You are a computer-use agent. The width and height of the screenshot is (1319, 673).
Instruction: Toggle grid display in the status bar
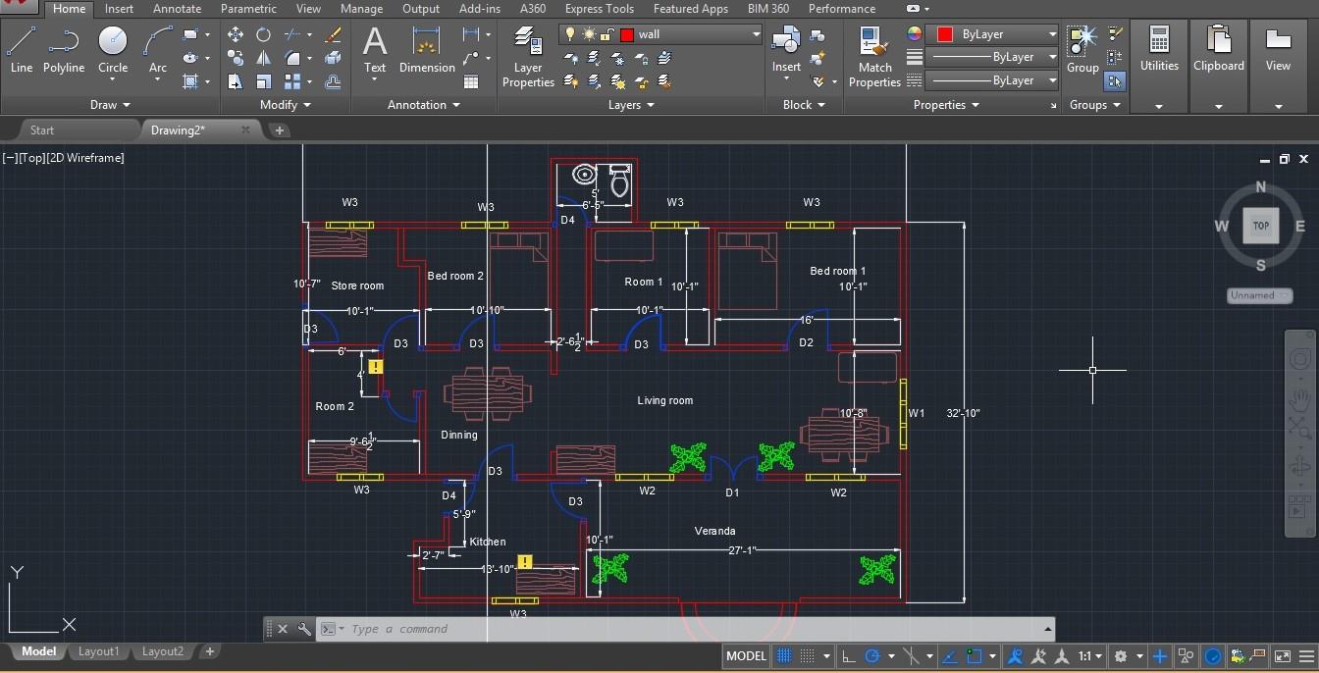(x=782, y=655)
